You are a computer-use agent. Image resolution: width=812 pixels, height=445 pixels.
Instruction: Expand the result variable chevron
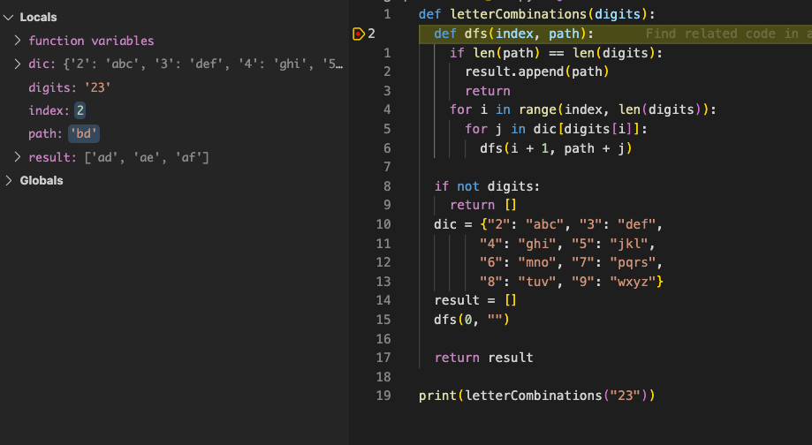(18, 157)
